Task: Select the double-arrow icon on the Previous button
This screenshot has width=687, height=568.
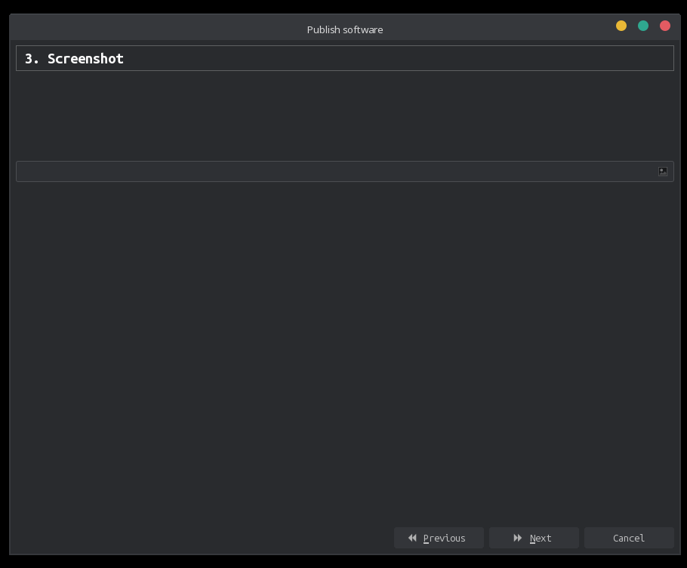Action: [412, 538]
